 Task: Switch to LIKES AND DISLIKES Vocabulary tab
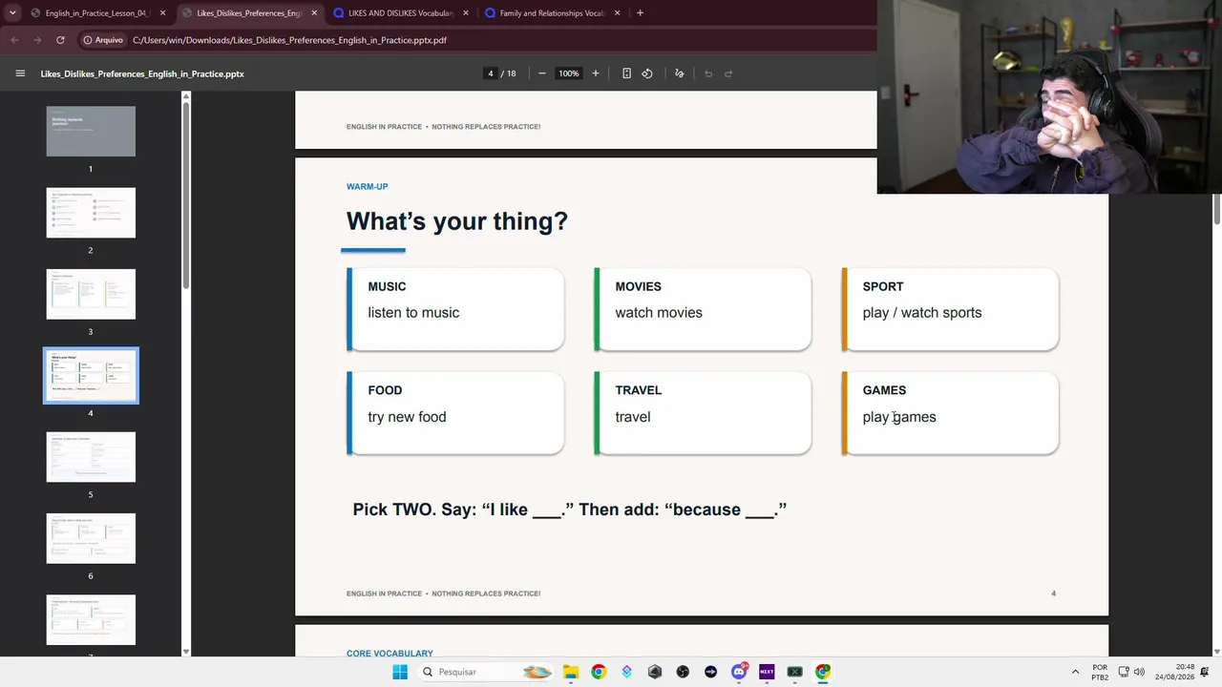(400, 13)
